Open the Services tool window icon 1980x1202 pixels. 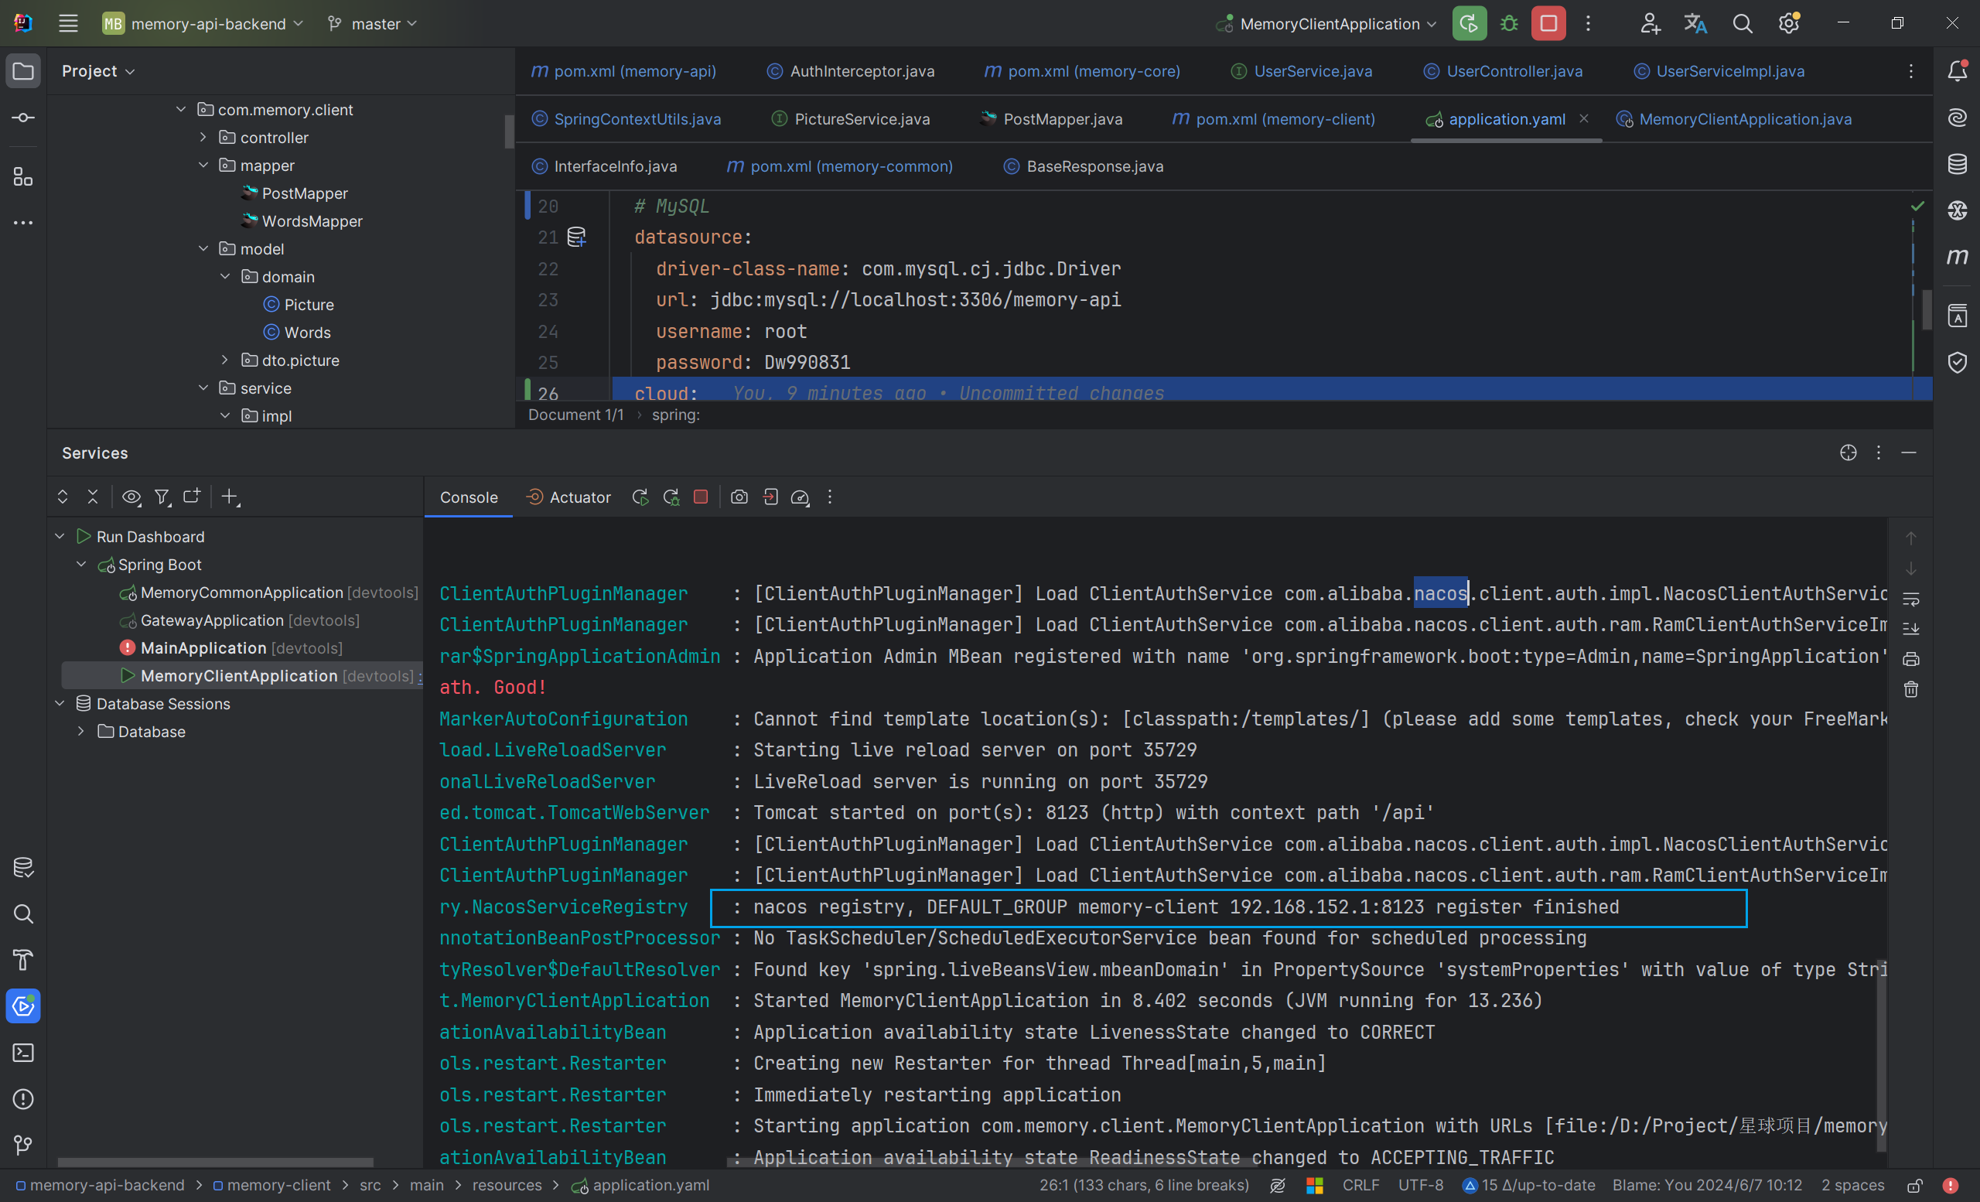(x=23, y=1006)
